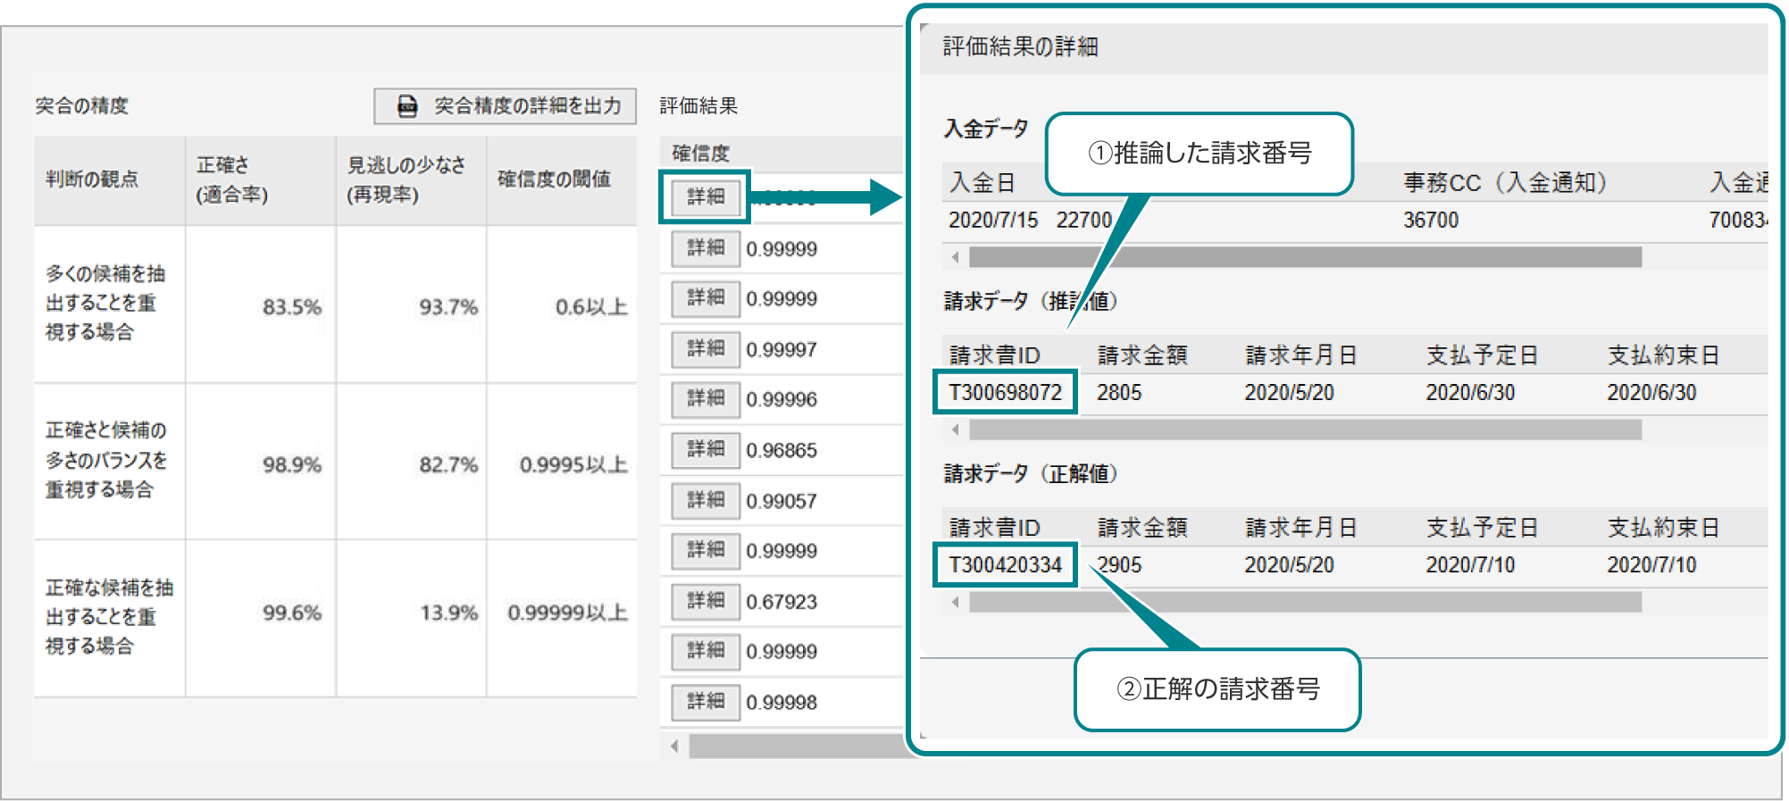This screenshot has width=1789, height=801.
Task: Click the left scroll arrow under 請求データ（推論値）
Action: [x=955, y=430]
